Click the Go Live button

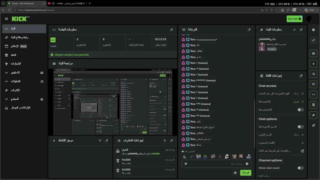click(294, 19)
